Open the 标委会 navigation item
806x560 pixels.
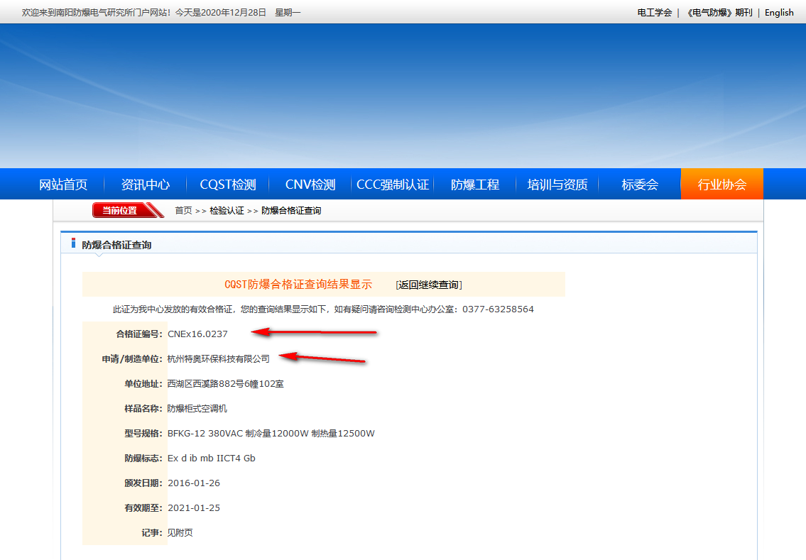(x=640, y=185)
